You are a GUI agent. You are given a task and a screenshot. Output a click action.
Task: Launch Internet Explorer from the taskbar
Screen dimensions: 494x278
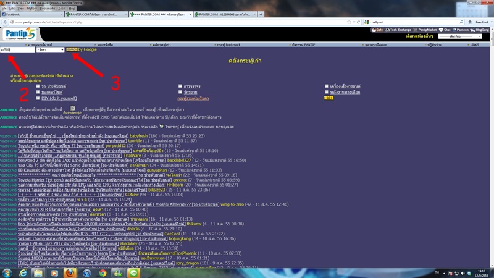coord(23,273)
